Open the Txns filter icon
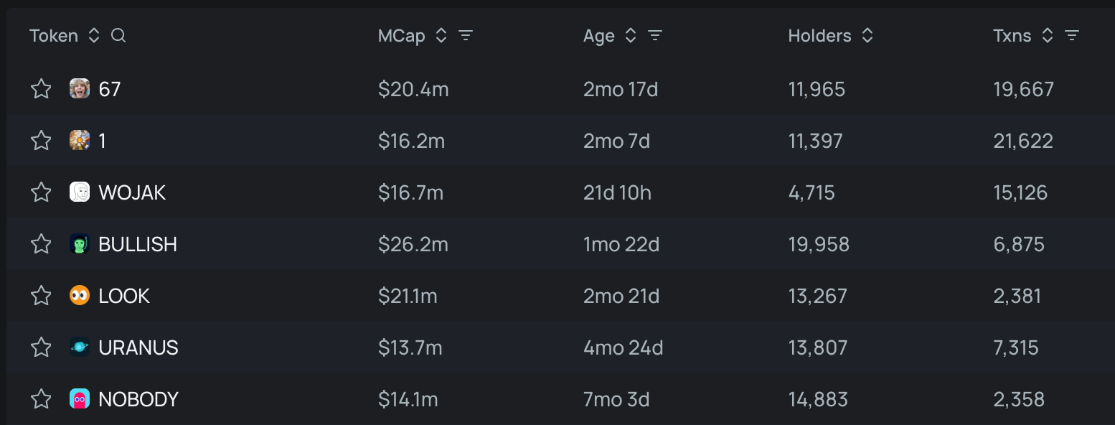Viewport: 1115px width, 425px height. tap(1072, 36)
